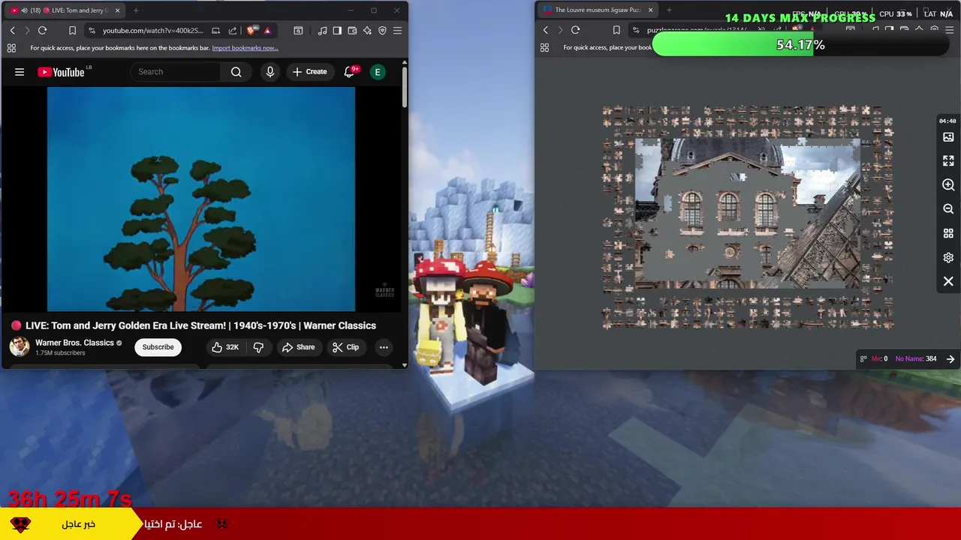Screen dimensions: 961x540
Task: Dislike the Tom and Jerry stream
Action: [x=258, y=347]
